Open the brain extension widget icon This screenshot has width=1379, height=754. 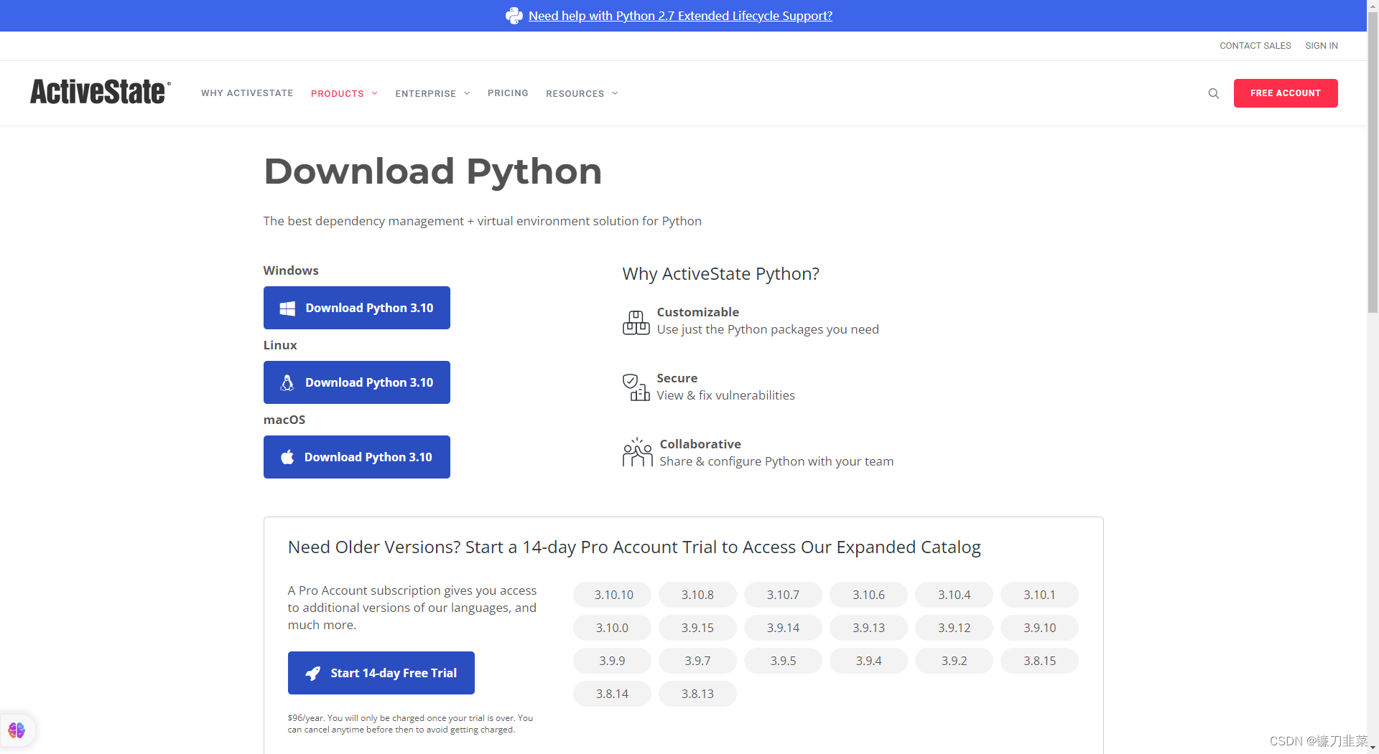(17, 730)
